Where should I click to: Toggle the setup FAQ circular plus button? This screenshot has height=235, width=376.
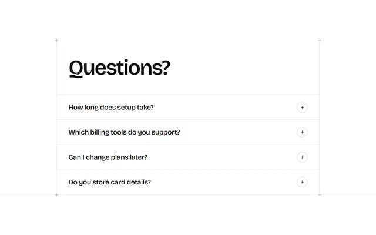[302, 107]
